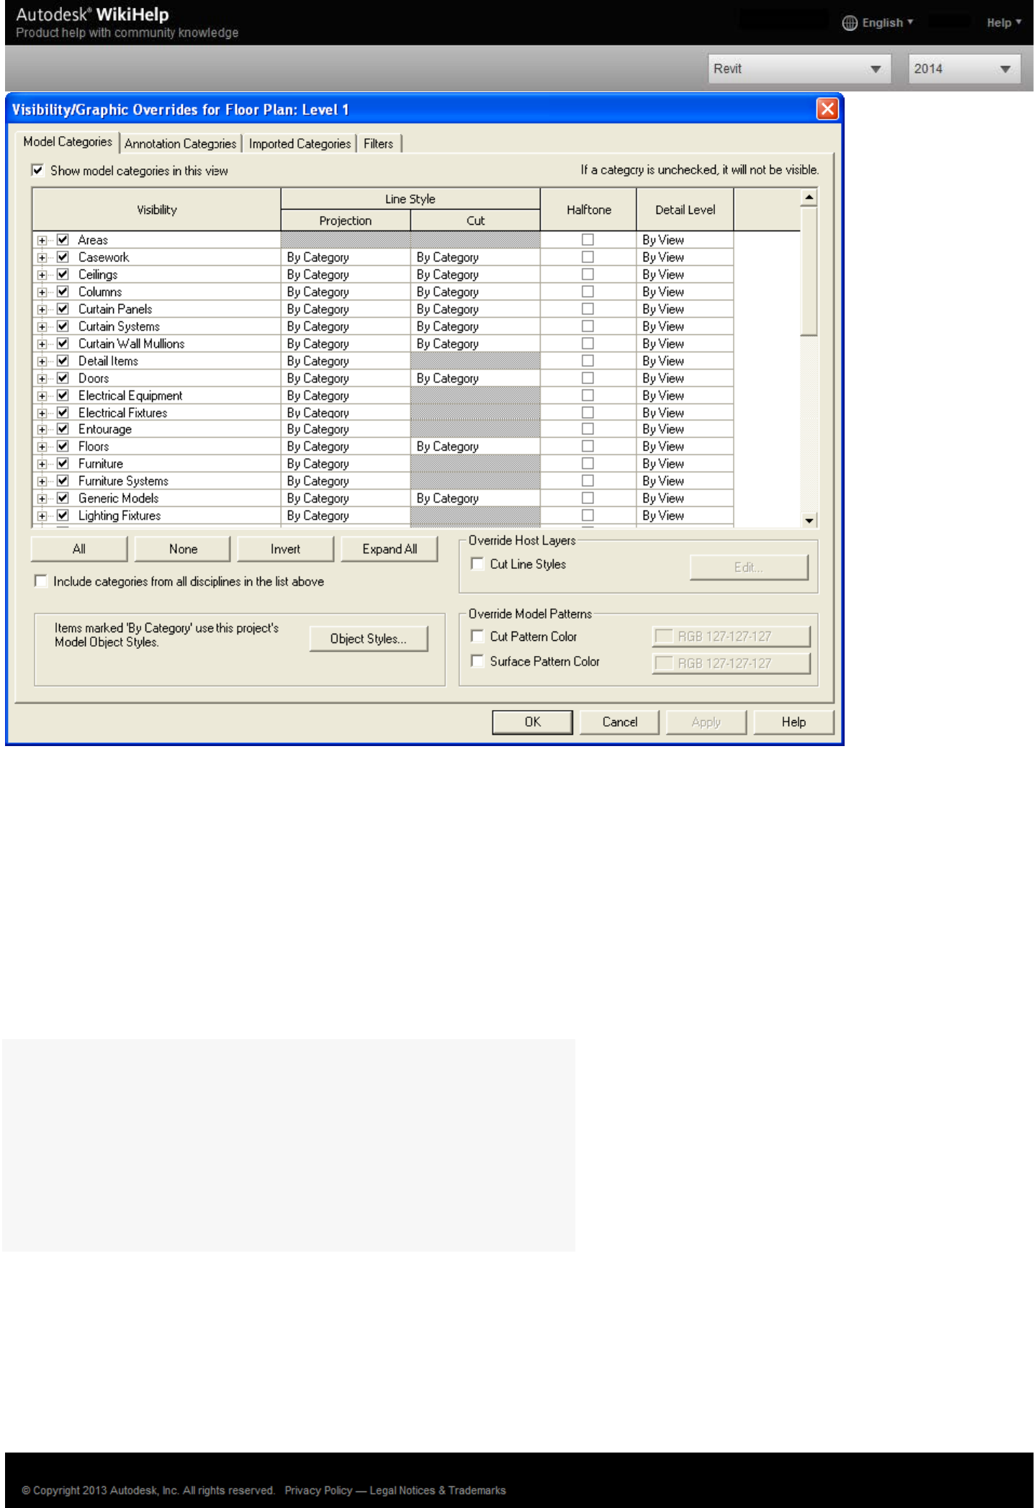Toggle visibility of Detail Items
This screenshot has height=1508, width=1034.
coord(63,361)
